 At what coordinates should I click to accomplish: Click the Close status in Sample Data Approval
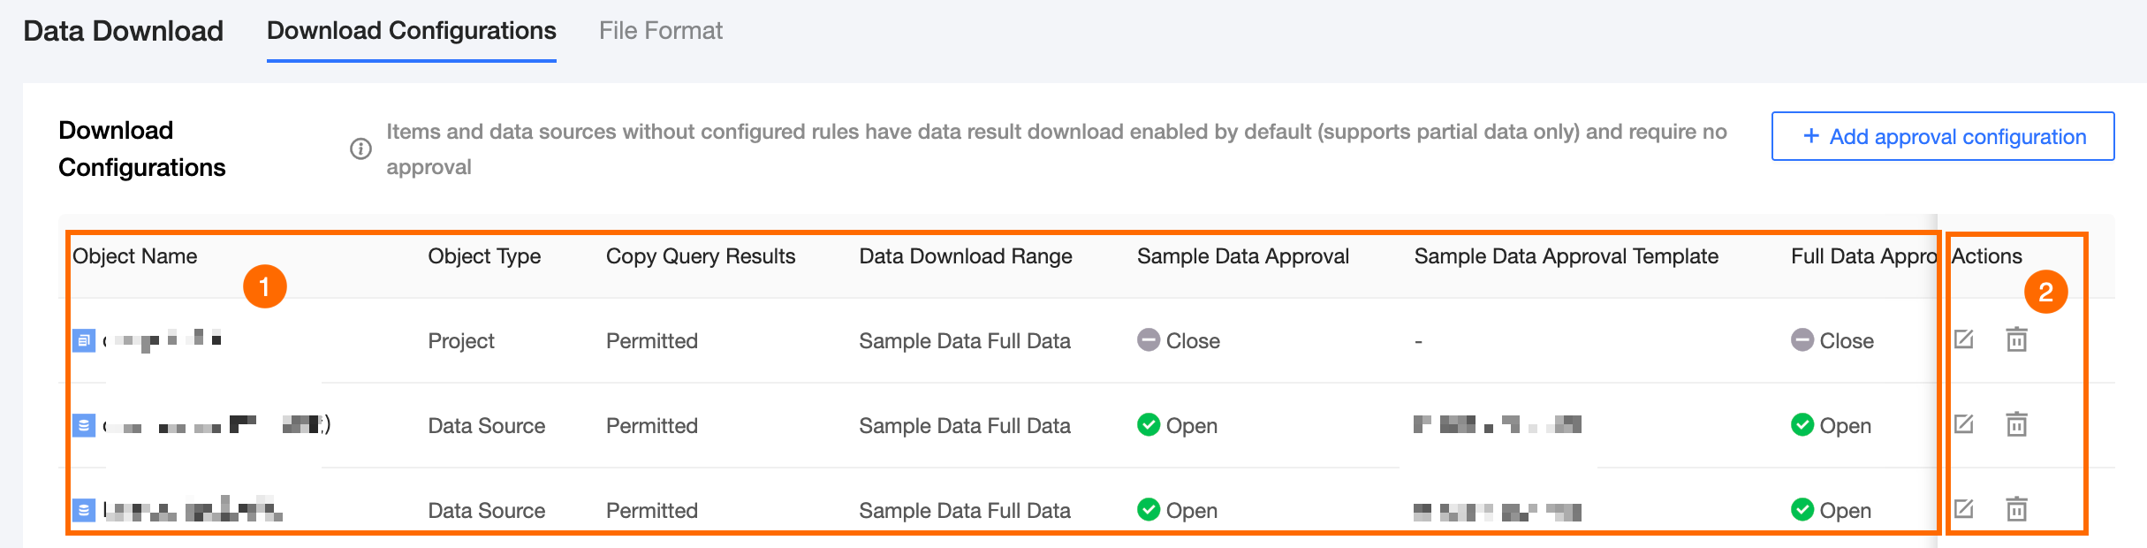(x=1179, y=340)
